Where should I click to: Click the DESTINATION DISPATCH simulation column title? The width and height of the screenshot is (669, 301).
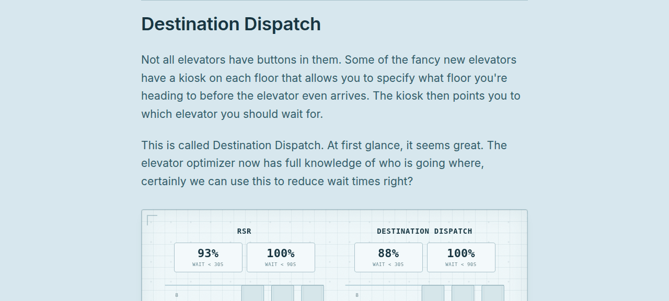click(424, 231)
